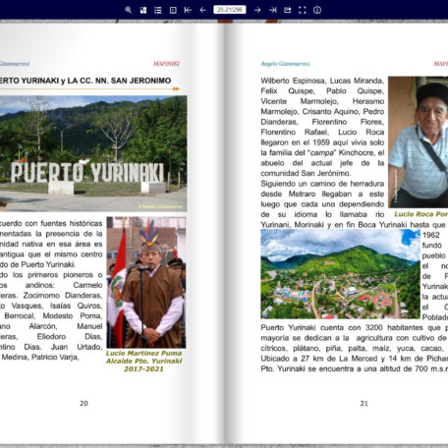
Task: Click the line 'cítricos, plátano, piña, palta, maíz'
Action: click(327, 349)
